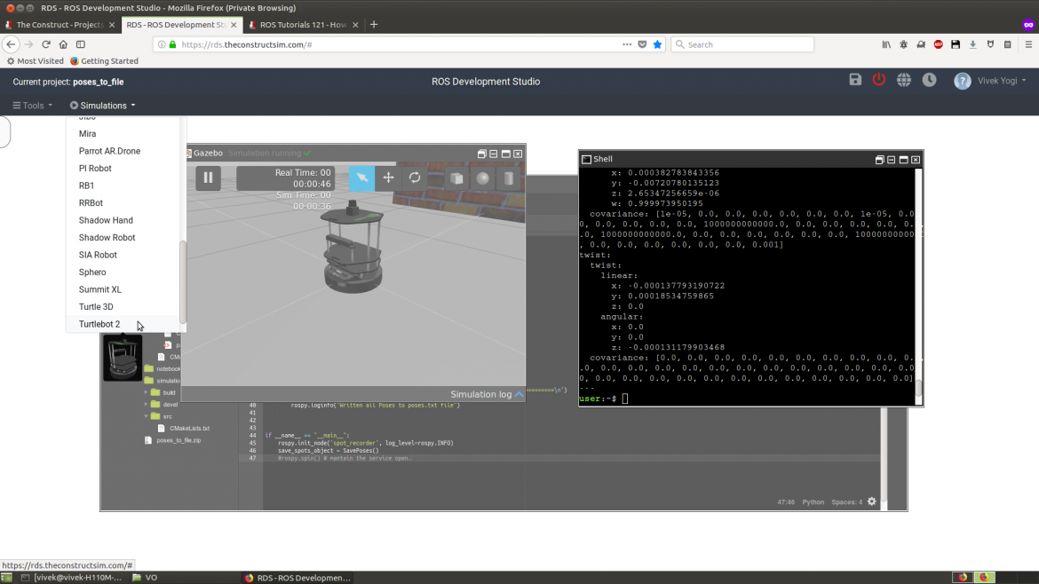Image resolution: width=1039 pixels, height=584 pixels.
Task: Insert a sphere shape in Gazebo
Action: (x=483, y=178)
